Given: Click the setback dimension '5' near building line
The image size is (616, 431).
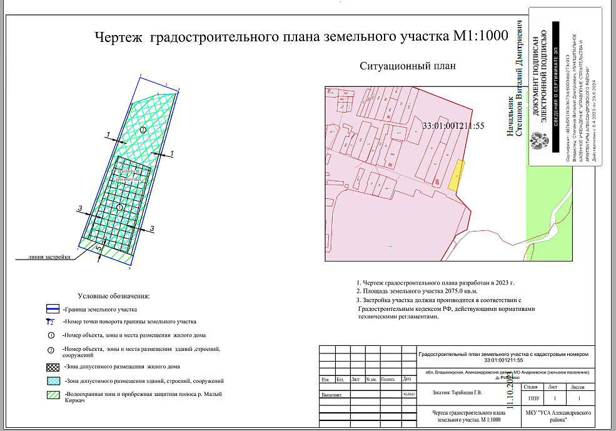Looking at the screenshot, I should click(x=99, y=250).
